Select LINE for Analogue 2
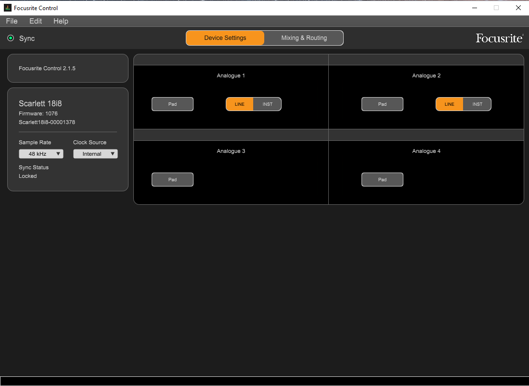This screenshot has width=529, height=386. pos(450,104)
